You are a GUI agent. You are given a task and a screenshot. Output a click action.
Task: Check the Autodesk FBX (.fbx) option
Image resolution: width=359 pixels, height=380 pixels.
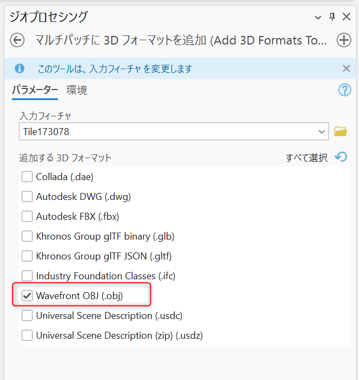27,216
